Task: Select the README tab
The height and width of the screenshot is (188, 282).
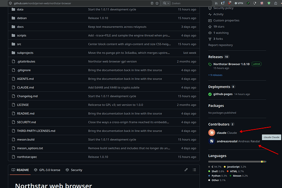Action: [20, 170]
